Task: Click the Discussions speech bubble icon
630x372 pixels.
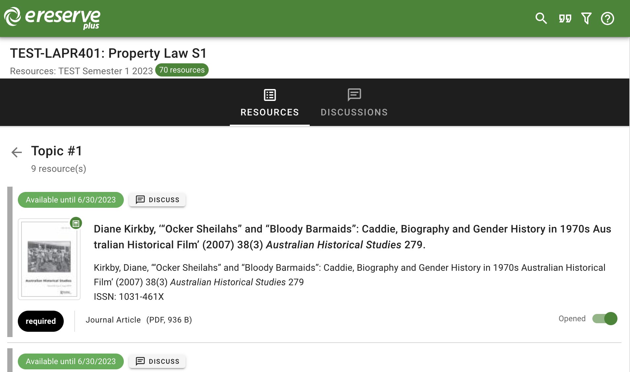Action: coord(354,95)
